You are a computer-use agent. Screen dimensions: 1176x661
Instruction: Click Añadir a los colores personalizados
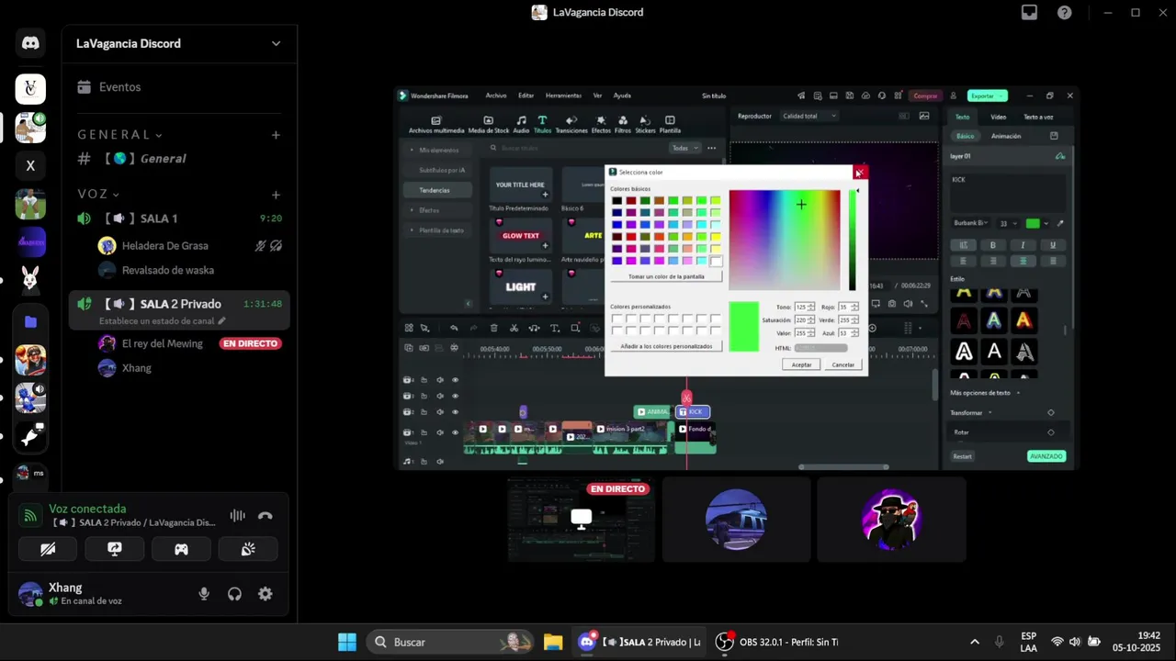pyautogui.click(x=666, y=346)
